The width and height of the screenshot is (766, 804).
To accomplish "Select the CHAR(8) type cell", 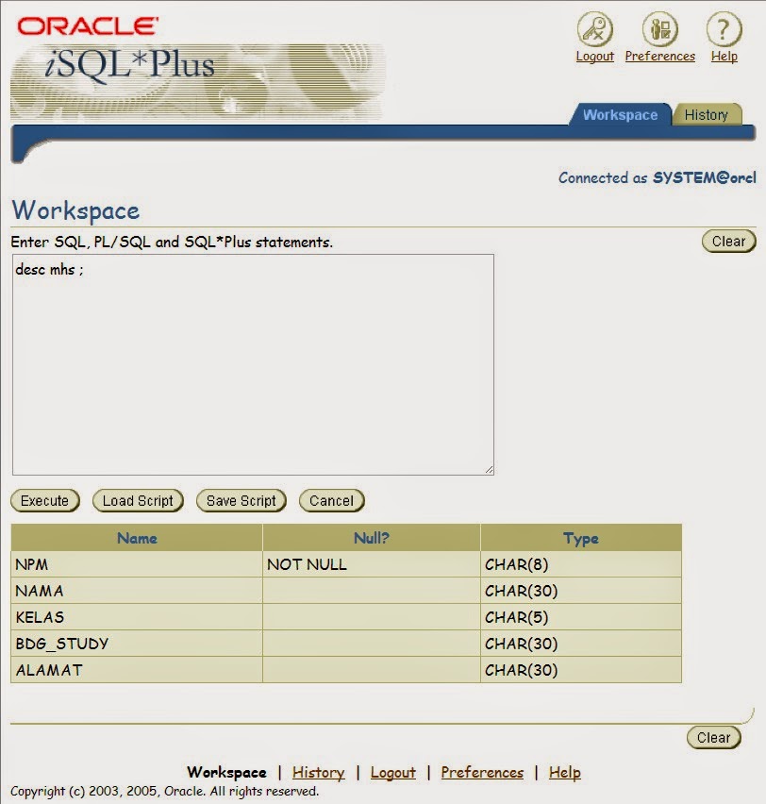I will coord(581,564).
